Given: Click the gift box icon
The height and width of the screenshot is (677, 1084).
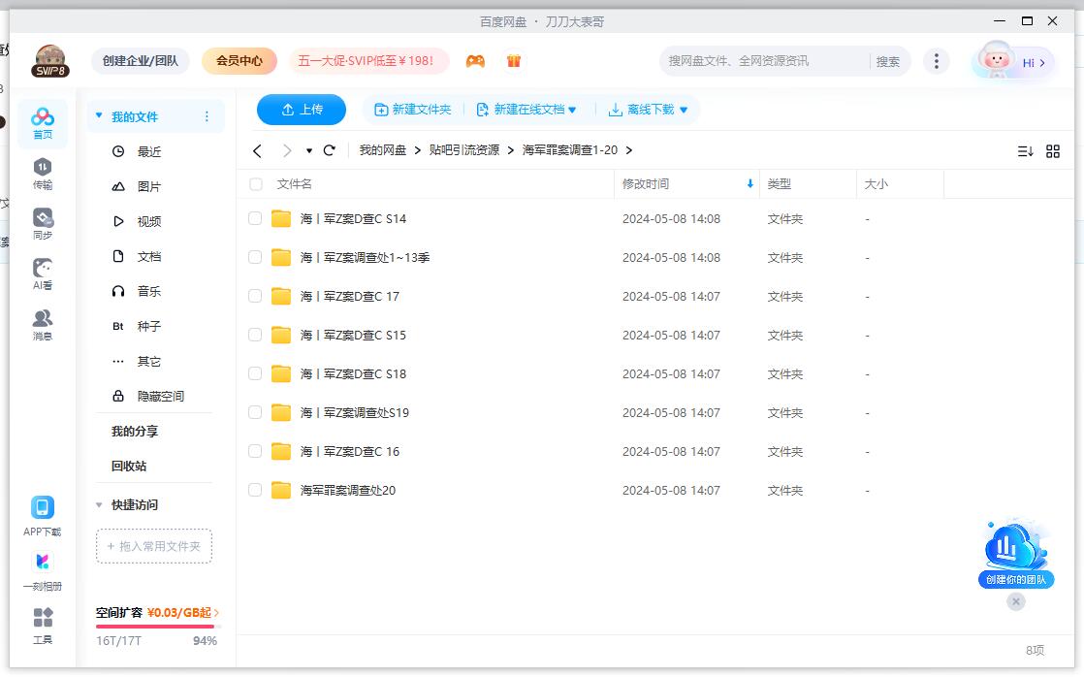Looking at the screenshot, I should (x=513, y=61).
